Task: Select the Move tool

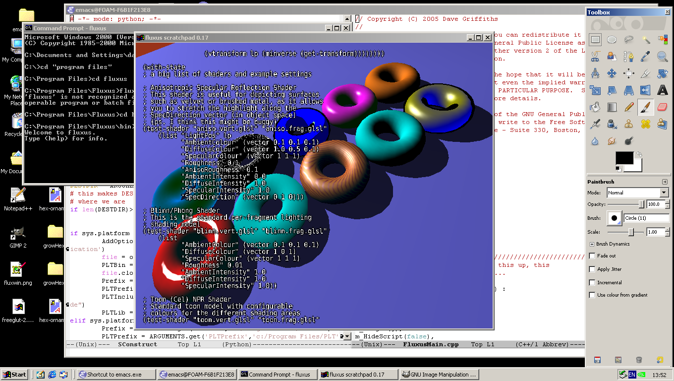Action: tap(612, 73)
